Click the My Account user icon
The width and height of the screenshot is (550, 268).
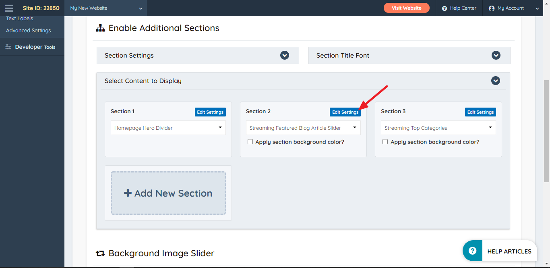(x=491, y=8)
